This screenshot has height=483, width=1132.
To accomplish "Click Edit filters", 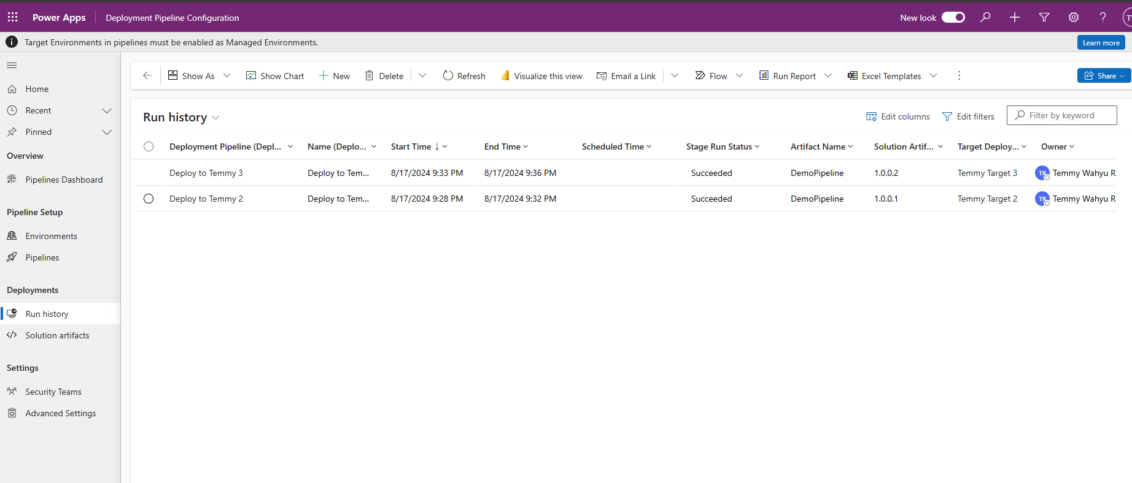I will 968,116.
